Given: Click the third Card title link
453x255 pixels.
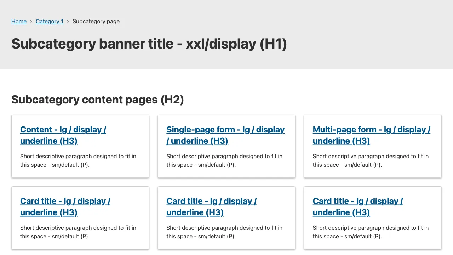Looking at the screenshot, I should tap(357, 201).
